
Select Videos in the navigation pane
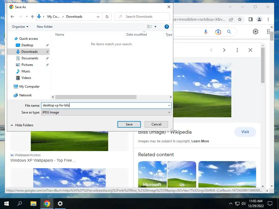[x=26, y=78]
